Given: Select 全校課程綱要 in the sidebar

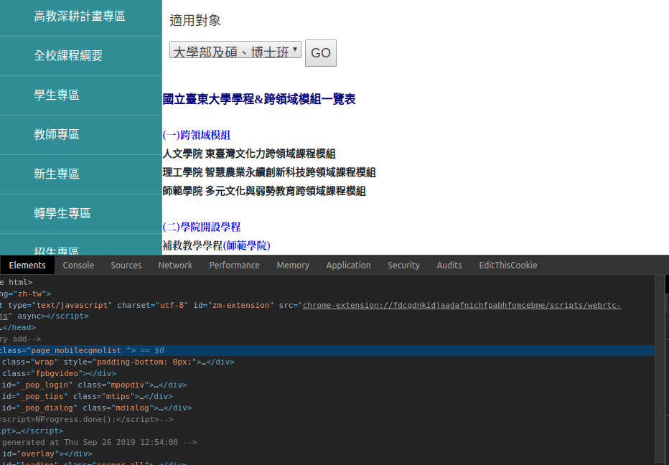Looking at the screenshot, I should pos(68,55).
